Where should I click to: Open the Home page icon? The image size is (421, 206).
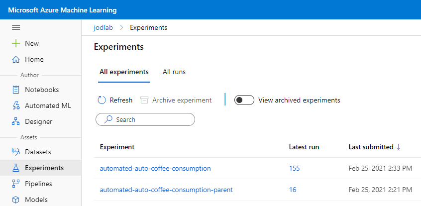point(15,60)
